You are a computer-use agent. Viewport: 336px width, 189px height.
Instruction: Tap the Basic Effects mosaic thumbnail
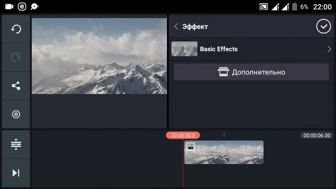[x=184, y=49]
